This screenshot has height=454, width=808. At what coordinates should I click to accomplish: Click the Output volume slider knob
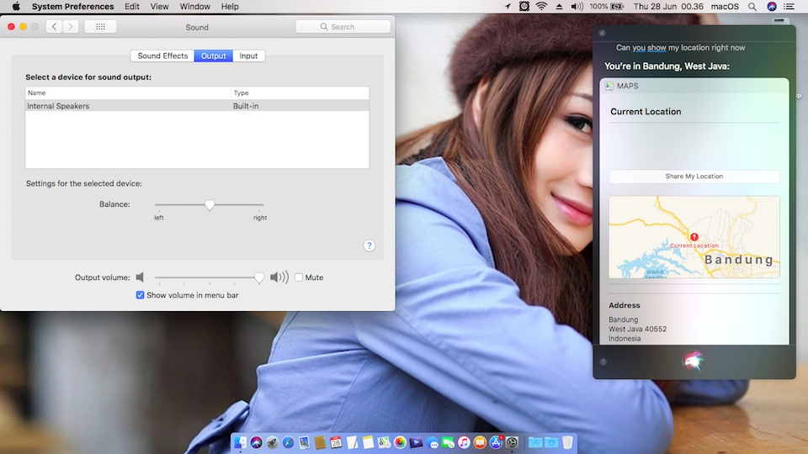(x=259, y=277)
